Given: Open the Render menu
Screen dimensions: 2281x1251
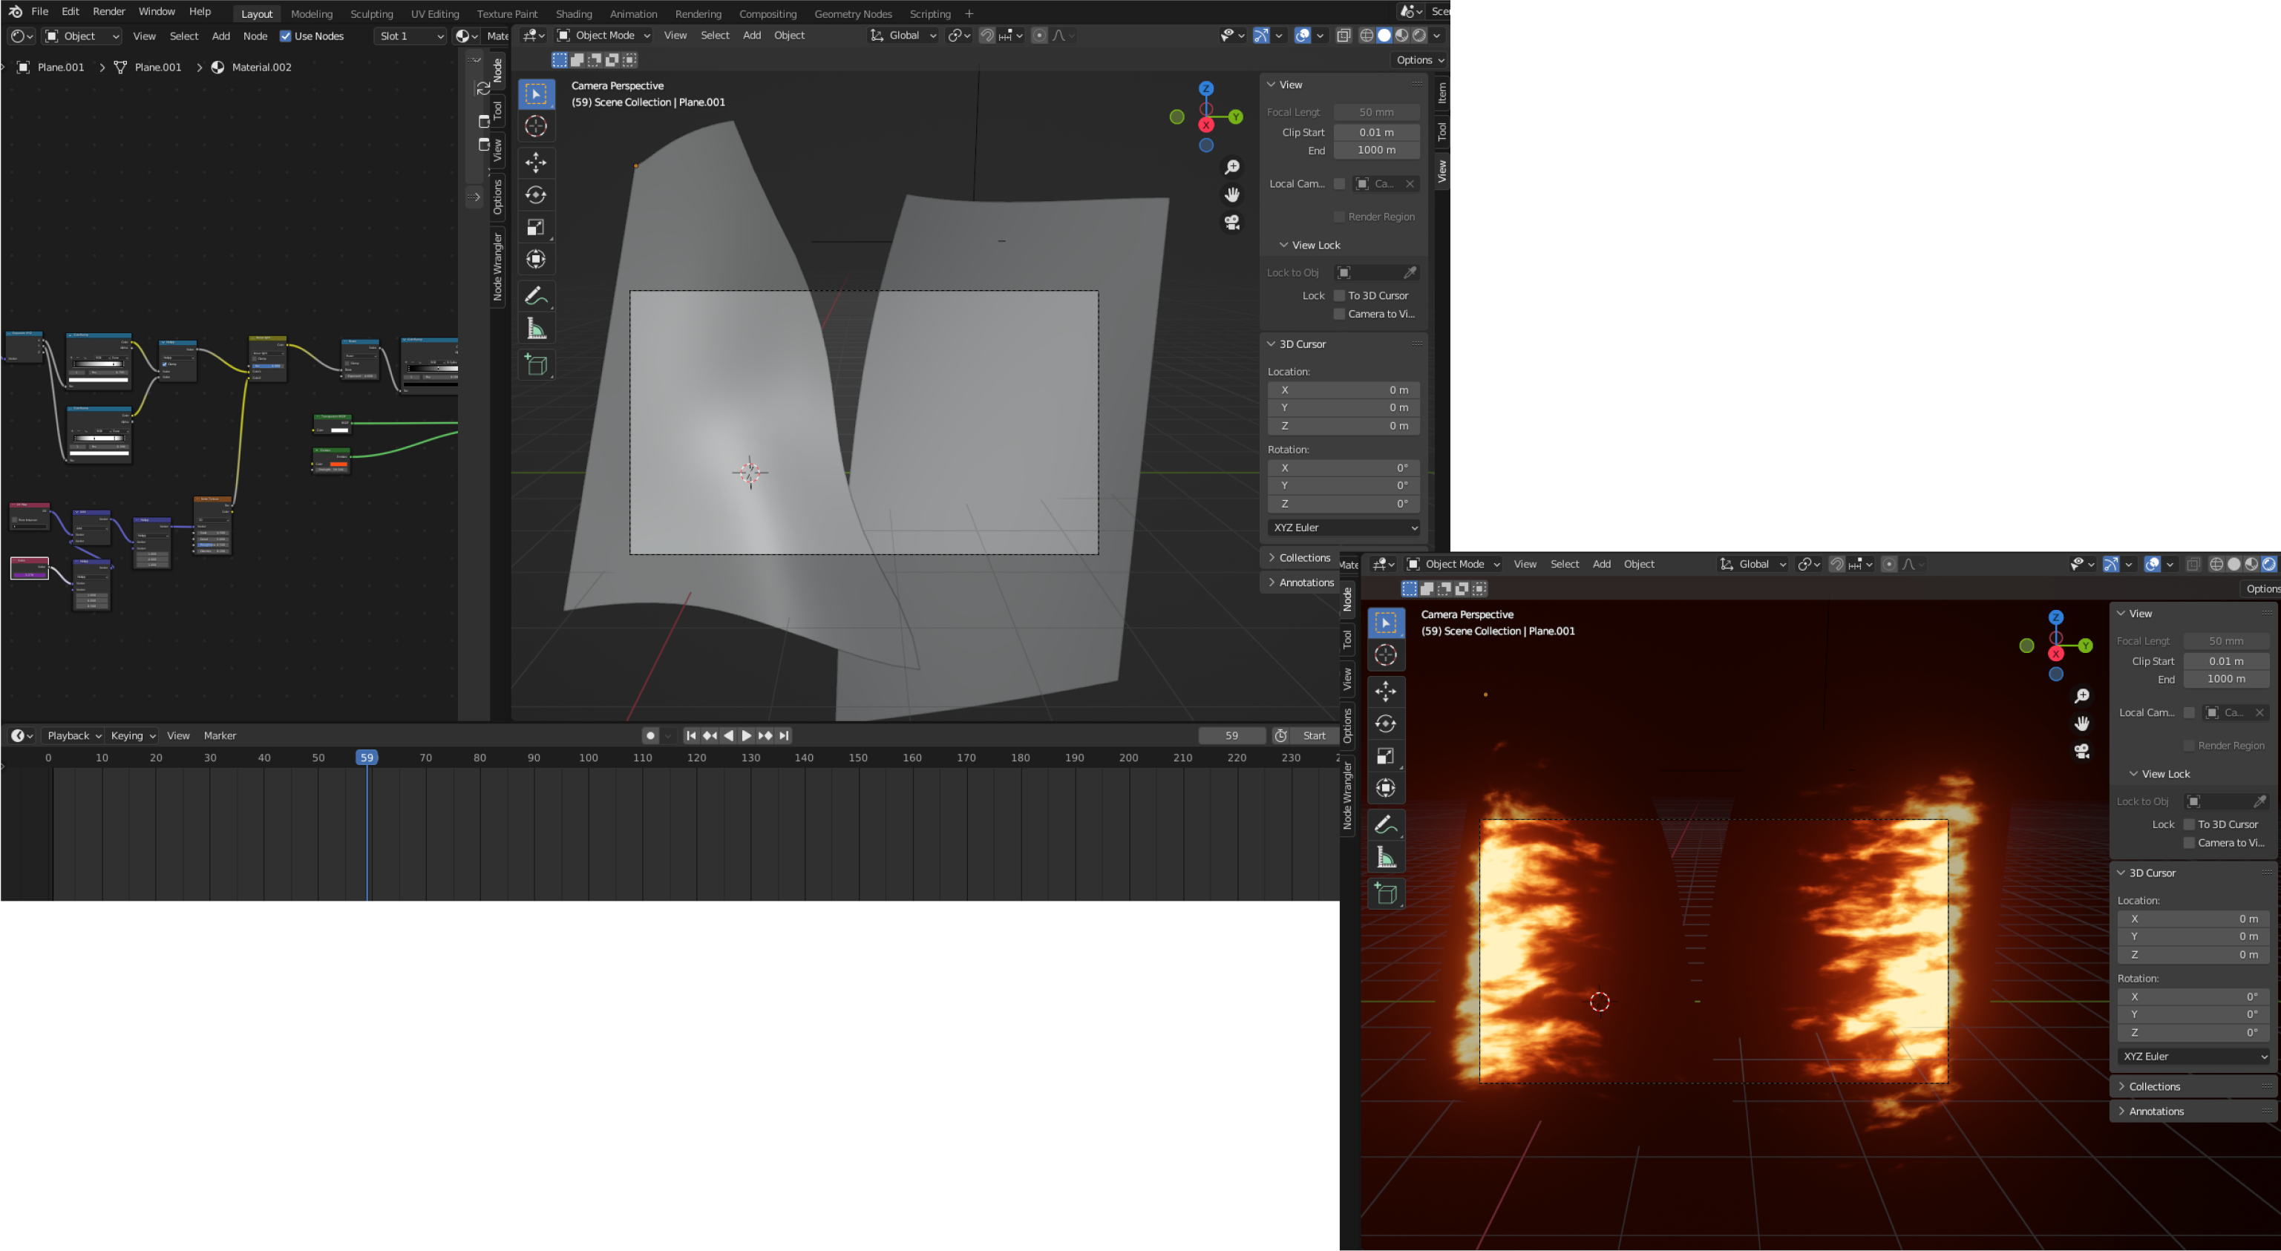Looking at the screenshot, I should click(109, 12).
